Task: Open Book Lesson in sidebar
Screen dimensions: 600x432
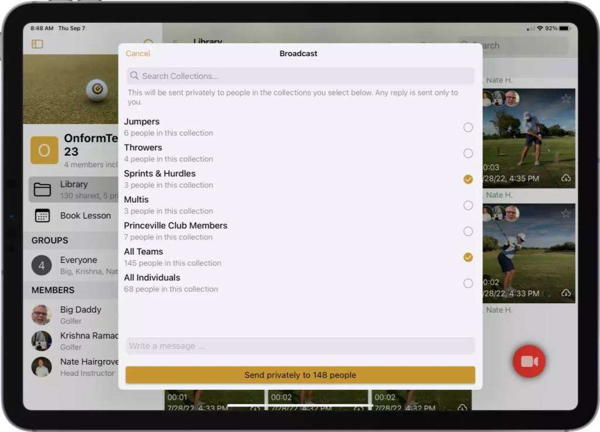Action: coord(73,215)
